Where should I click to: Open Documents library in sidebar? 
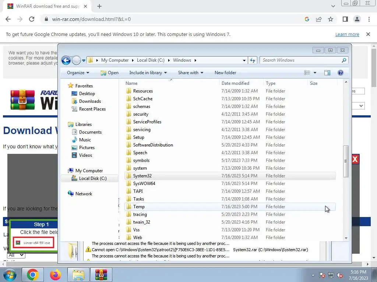point(90,132)
